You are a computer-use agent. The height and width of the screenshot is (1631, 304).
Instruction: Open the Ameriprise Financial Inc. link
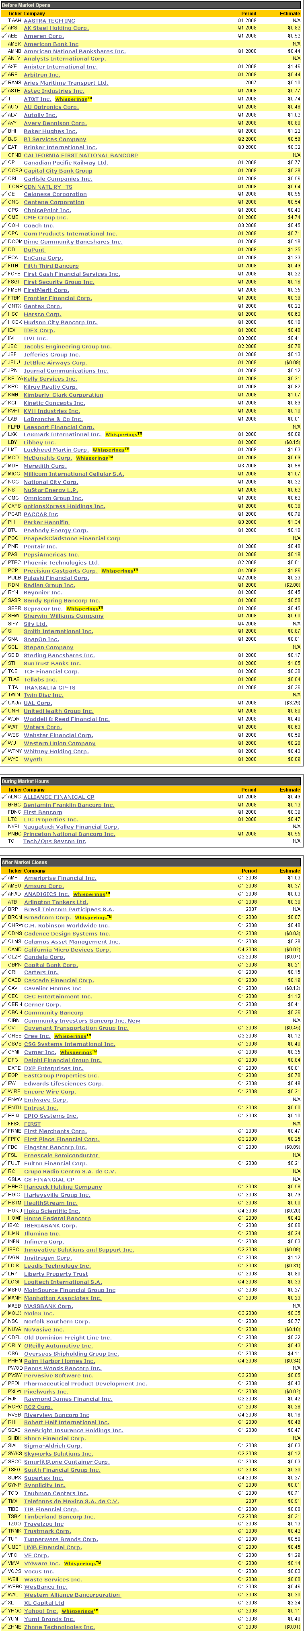[61, 878]
